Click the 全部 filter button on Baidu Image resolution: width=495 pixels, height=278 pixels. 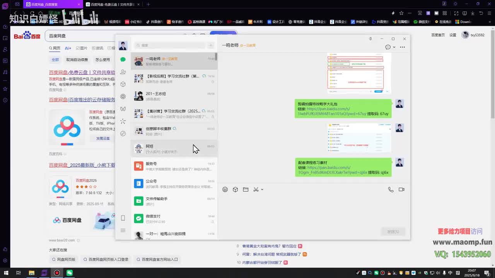pyautogui.click(x=55, y=60)
